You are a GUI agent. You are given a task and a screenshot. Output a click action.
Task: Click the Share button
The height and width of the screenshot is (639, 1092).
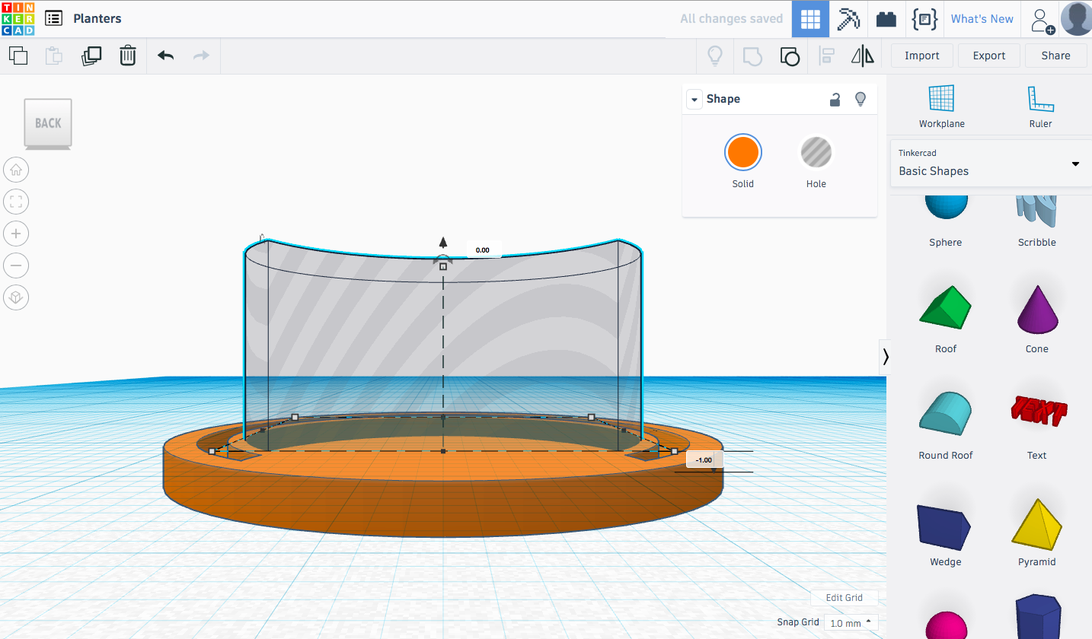coord(1055,56)
